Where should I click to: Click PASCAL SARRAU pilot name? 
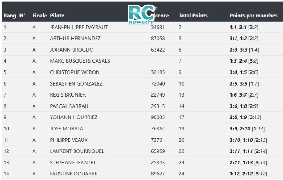[69, 106]
